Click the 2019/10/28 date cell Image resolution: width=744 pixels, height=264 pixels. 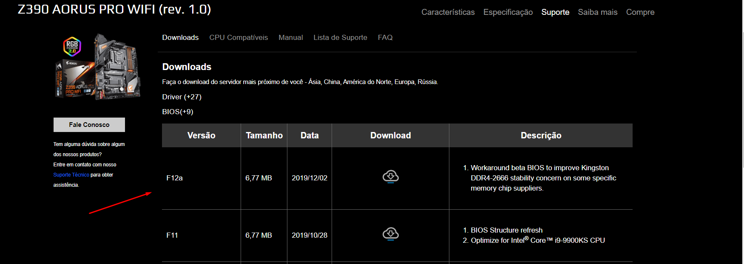[310, 235]
